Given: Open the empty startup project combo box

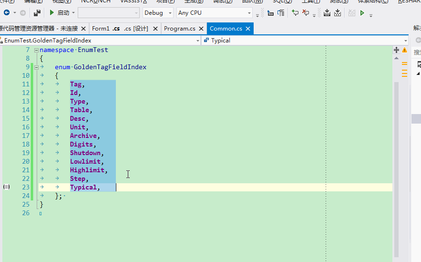Looking at the screenshot, I should (x=109, y=13).
